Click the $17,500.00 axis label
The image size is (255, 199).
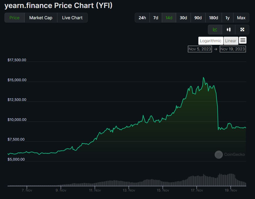pyautogui.click(x=17, y=60)
